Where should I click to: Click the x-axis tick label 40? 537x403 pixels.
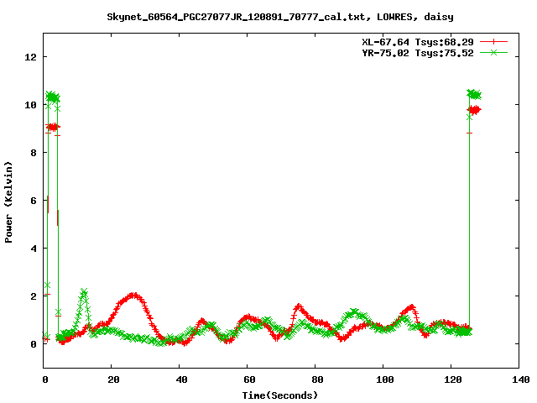(181, 379)
